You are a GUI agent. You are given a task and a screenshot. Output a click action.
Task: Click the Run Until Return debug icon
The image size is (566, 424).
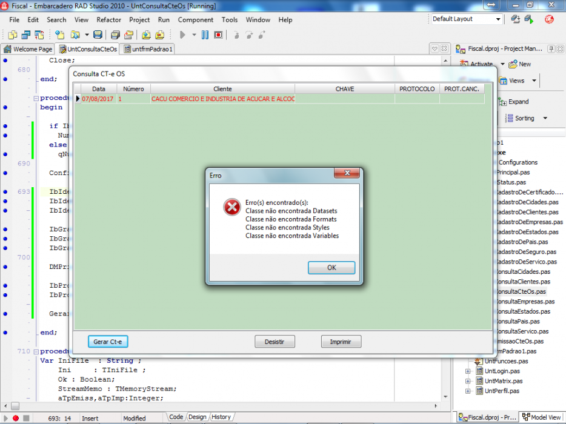click(262, 35)
